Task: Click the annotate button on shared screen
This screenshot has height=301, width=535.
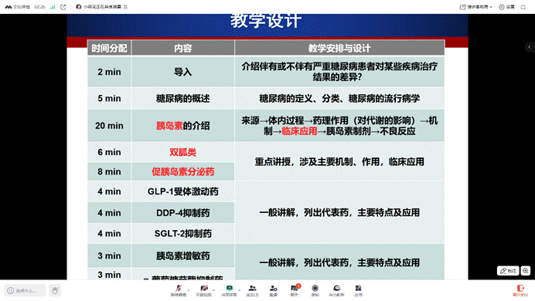Action: (x=508, y=271)
